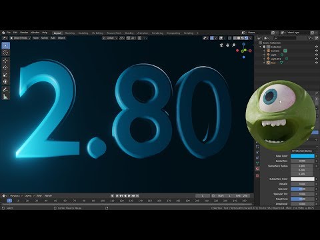Hide the Light.001 object in outliner
The width and height of the screenshot is (320, 240).
click(317, 59)
